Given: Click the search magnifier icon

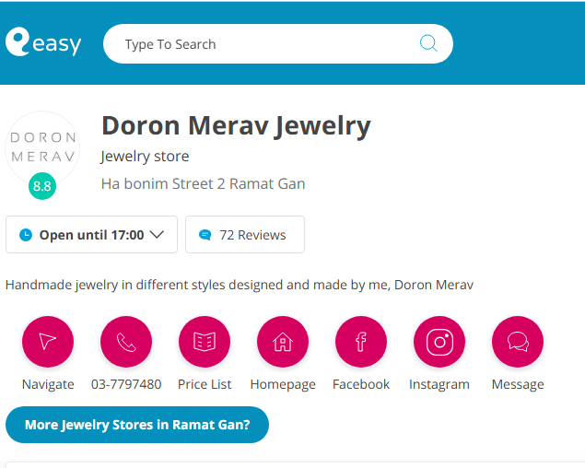Looking at the screenshot, I should tap(428, 43).
